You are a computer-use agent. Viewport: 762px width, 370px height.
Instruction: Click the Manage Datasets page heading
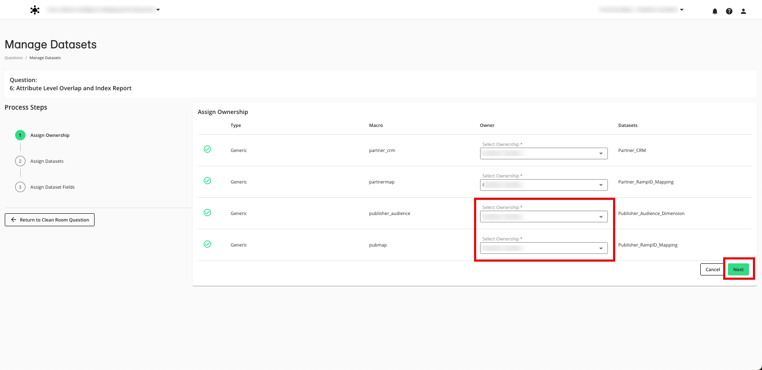[x=51, y=44]
